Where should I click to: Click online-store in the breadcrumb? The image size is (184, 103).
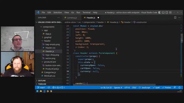coord(70,22)
